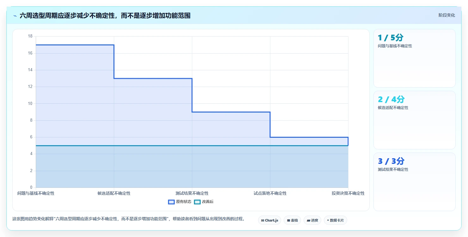Select the 表格 tag button
This screenshot has width=468, height=237.
[x=292, y=220]
